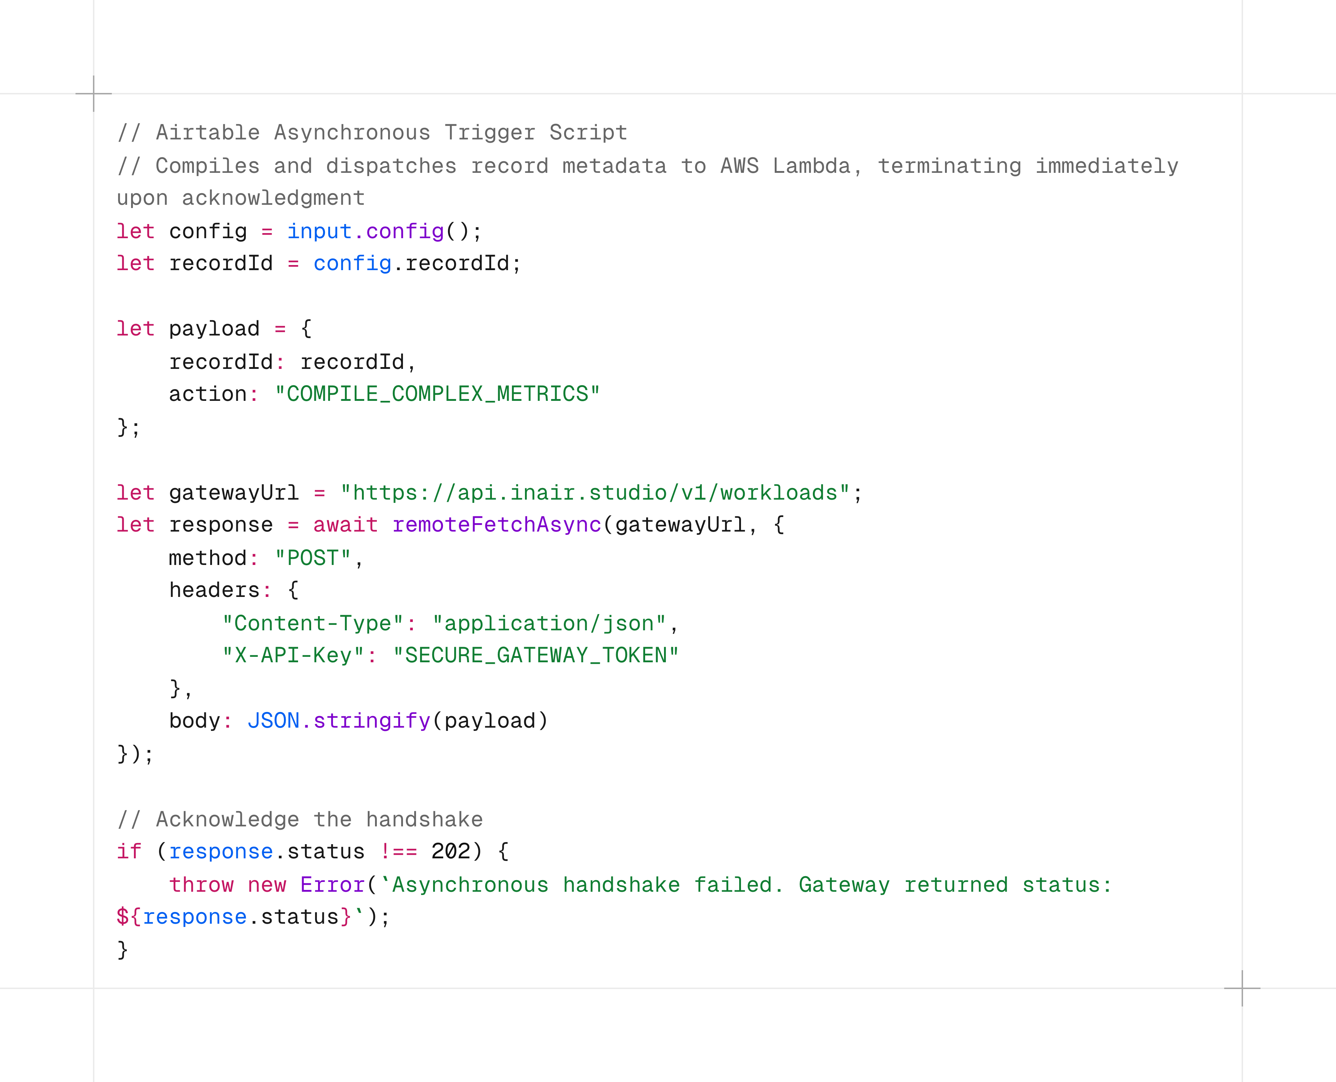Click the template expression "${response.status}"
1336x1082 pixels.
click(x=234, y=917)
